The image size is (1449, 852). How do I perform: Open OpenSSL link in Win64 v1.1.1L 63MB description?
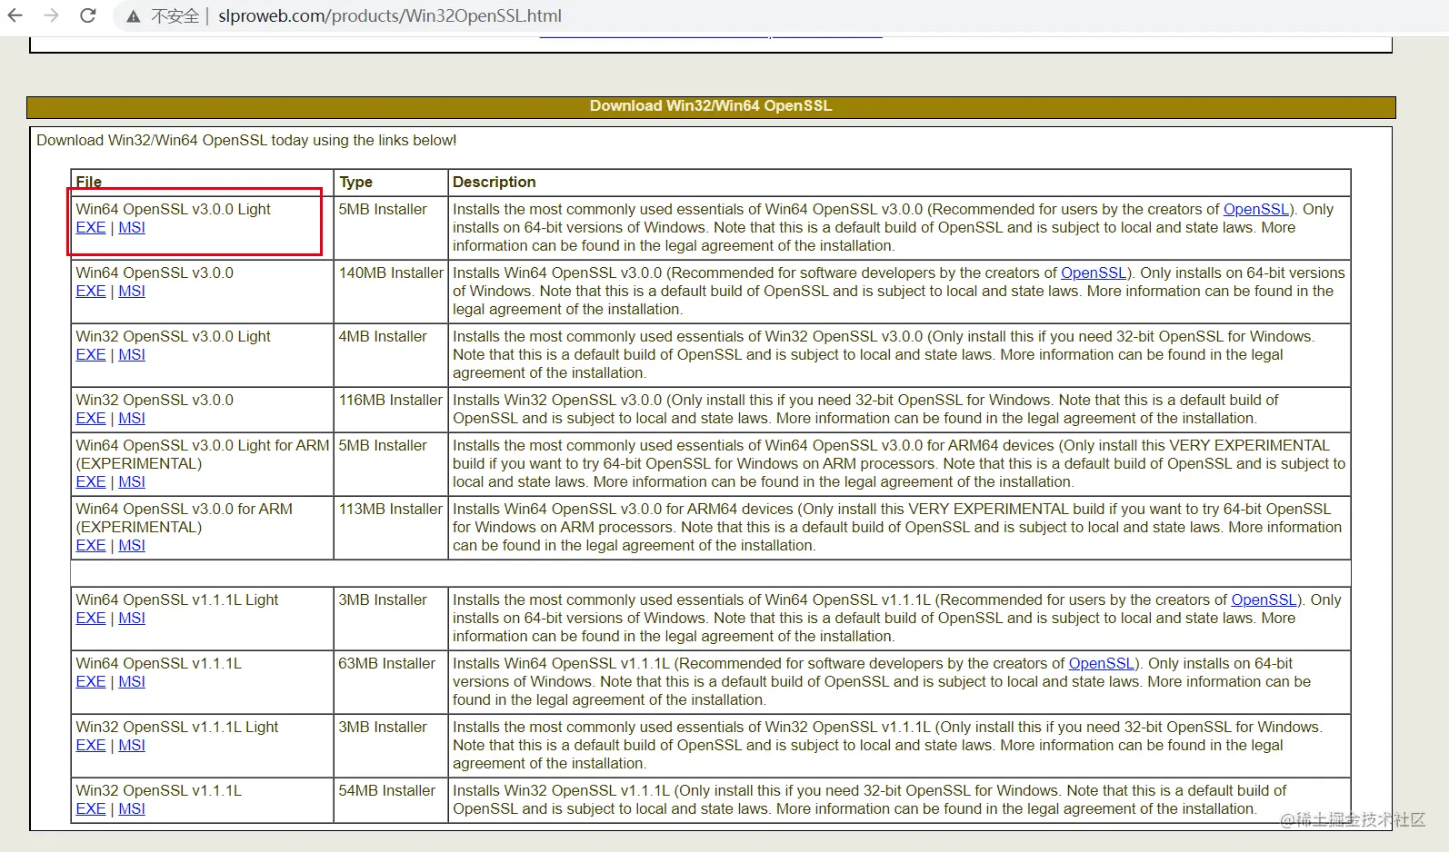tap(1102, 663)
